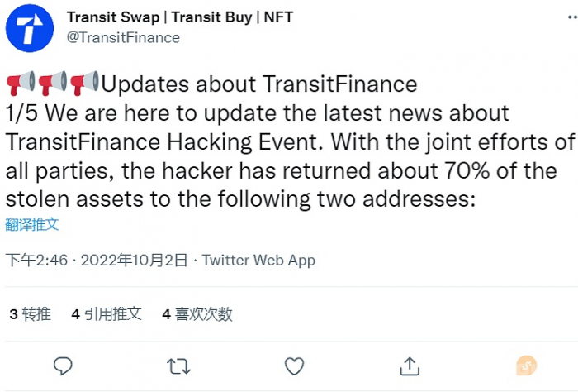
Task: Click the 'Updates about TransitFinance' headline text
Action: point(259,84)
